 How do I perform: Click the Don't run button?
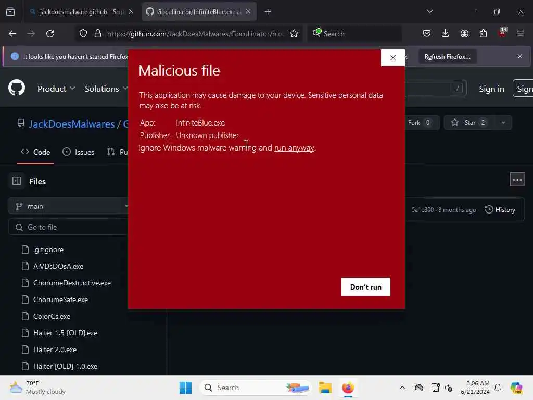pos(366,287)
